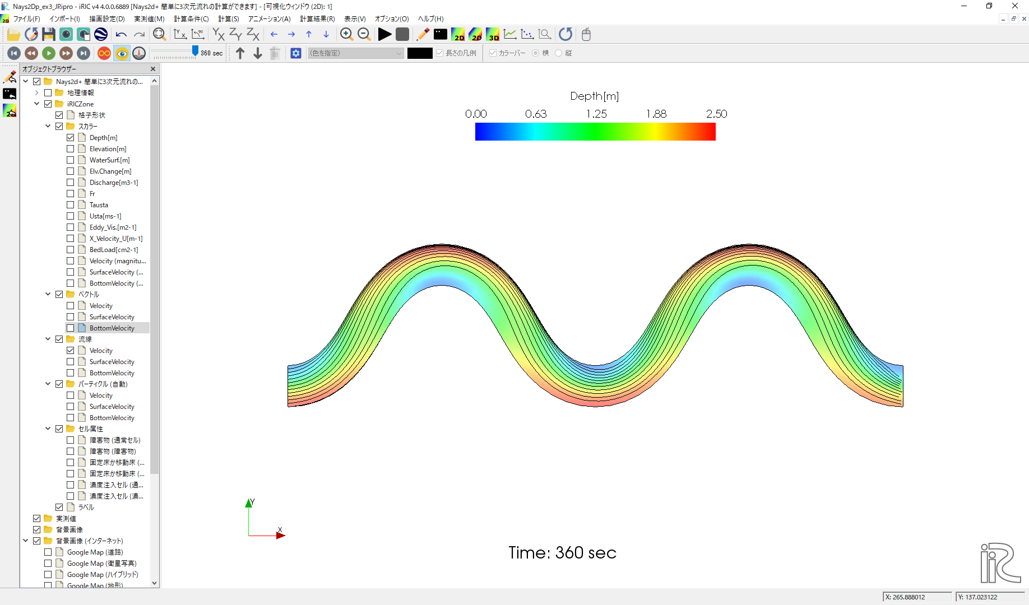The image size is (1029, 605).
Task: Step forward one animation frame
Action: (x=66, y=53)
